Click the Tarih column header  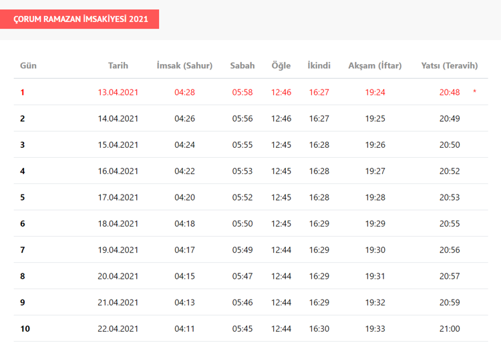[118, 66]
